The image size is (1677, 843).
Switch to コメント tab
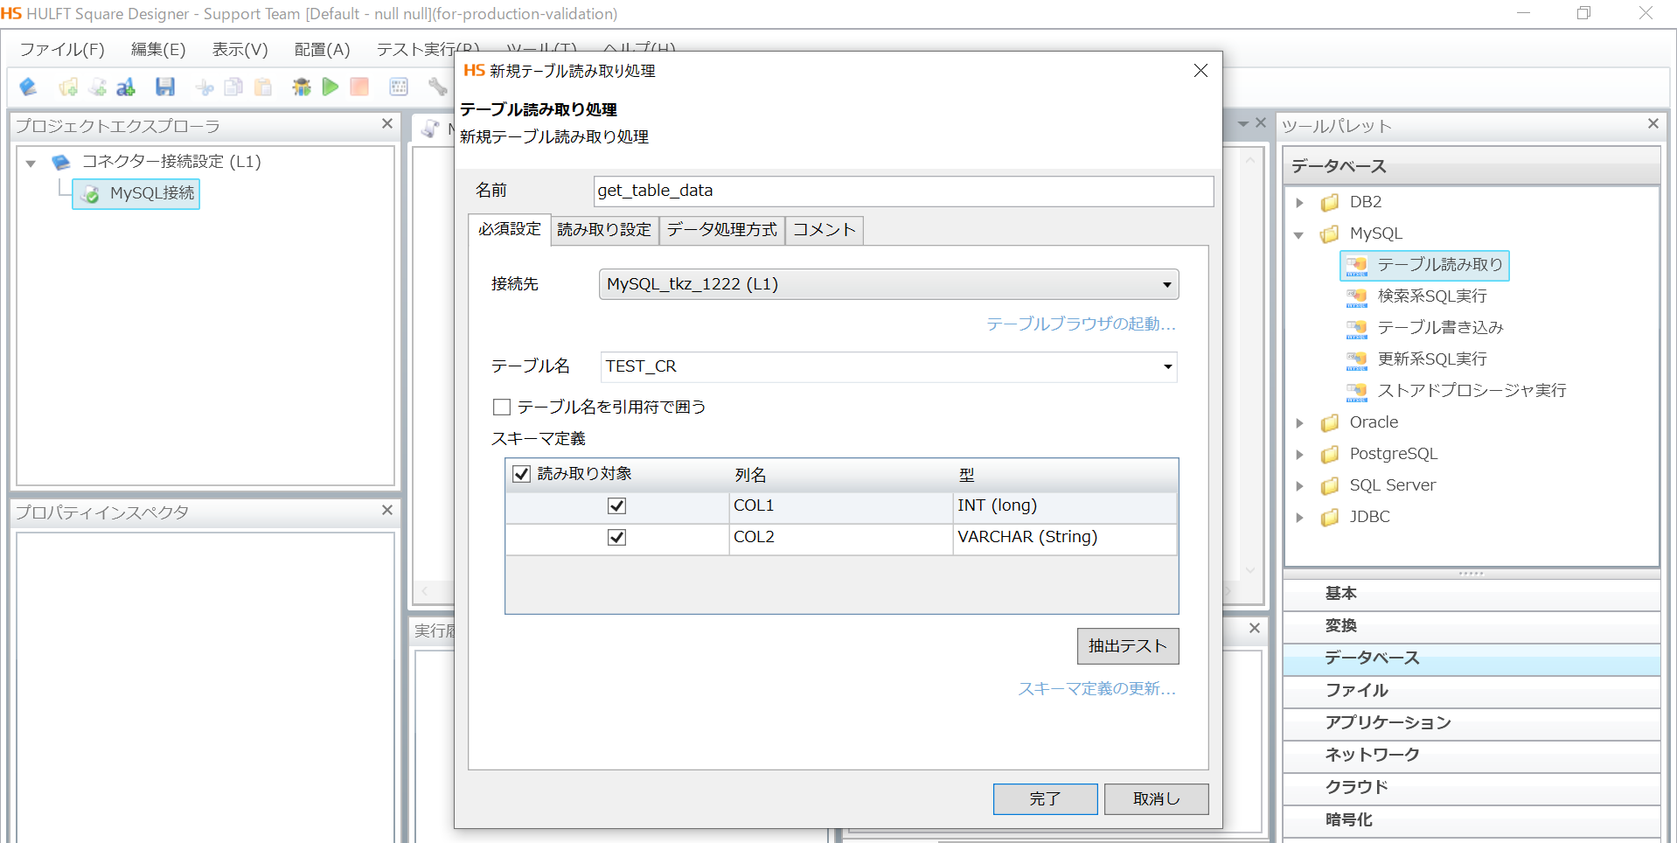pyautogui.click(x=825, y=230)
